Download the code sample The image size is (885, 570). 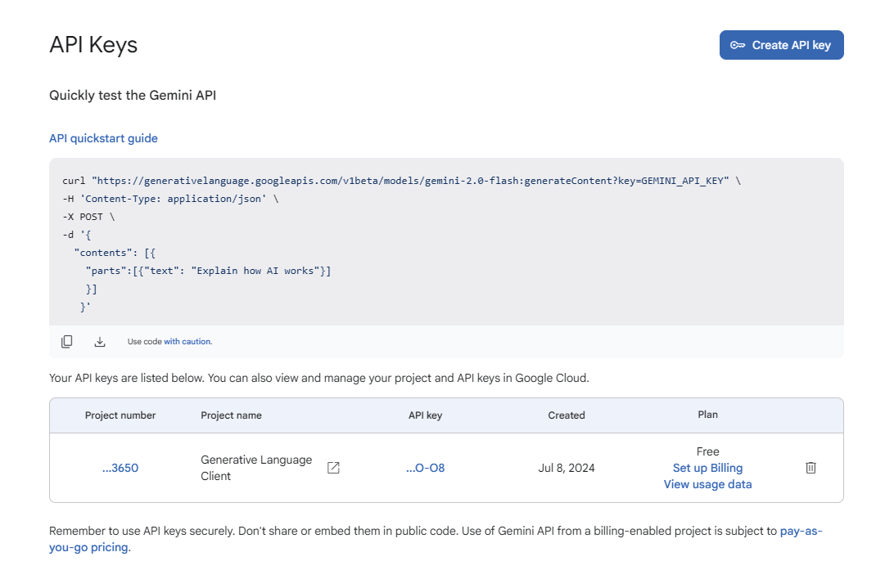point(100,342)
